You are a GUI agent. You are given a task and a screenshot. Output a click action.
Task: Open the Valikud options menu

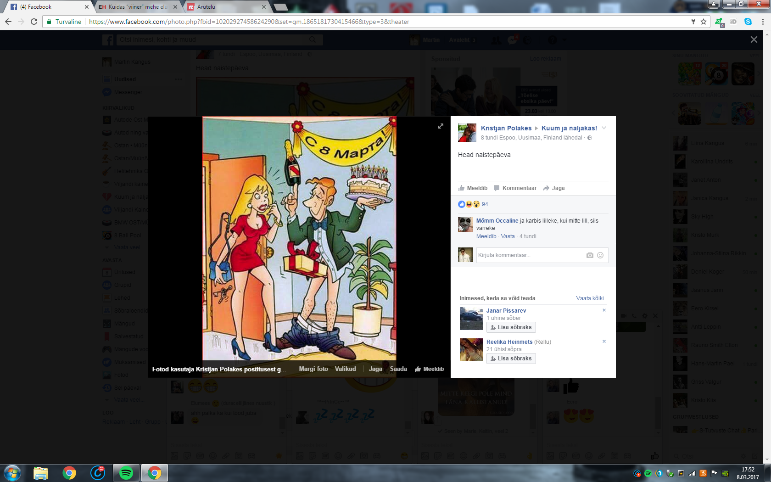[x=345, y=369]
